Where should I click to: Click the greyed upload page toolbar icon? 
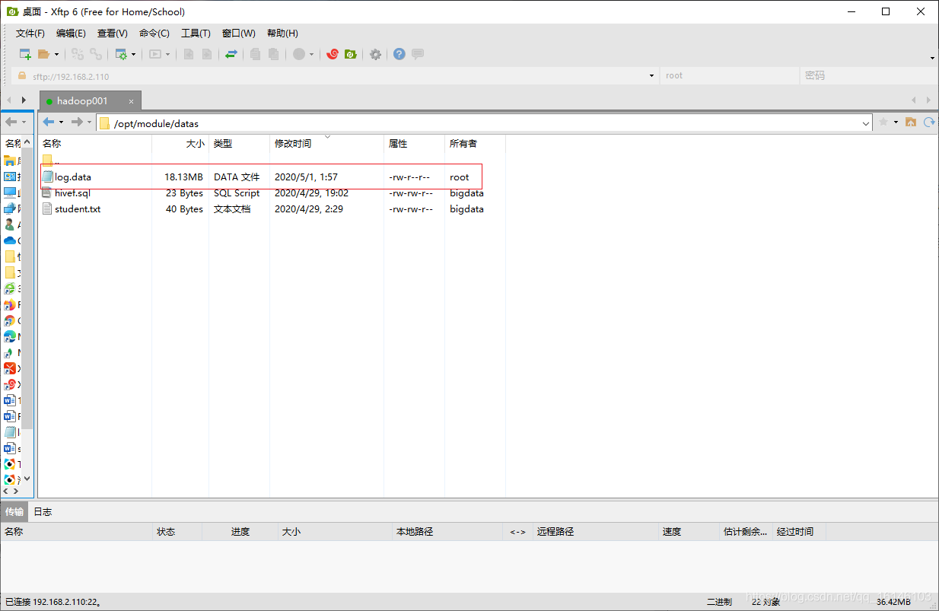[189, 54]
